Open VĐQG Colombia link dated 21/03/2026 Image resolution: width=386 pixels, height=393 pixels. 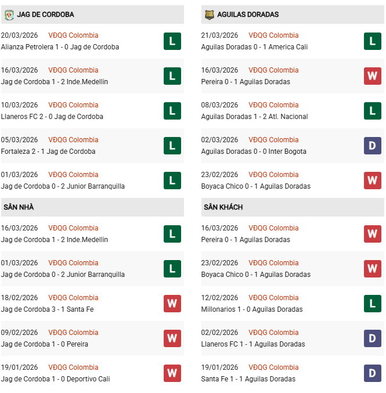pyautogui.click(x=273, y=35)
